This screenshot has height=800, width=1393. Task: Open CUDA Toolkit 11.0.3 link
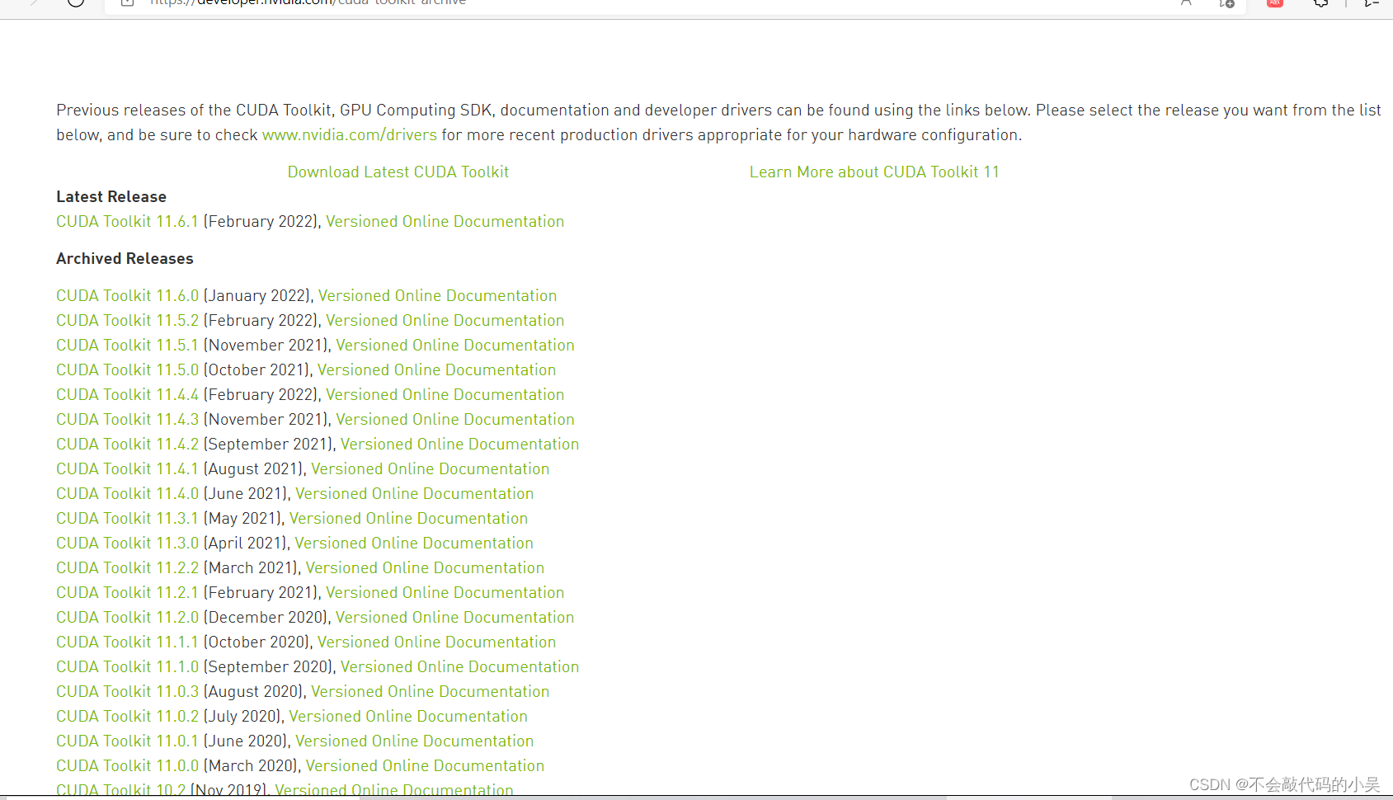[128, 692]
